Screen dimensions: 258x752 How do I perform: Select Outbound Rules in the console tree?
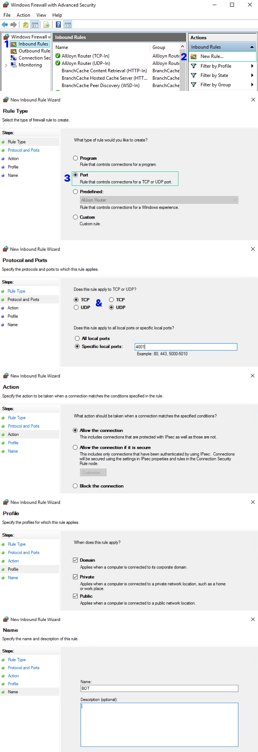click(31, 51)
